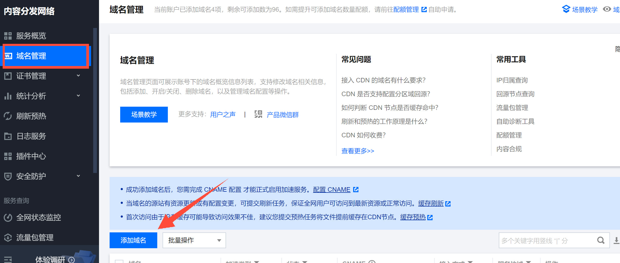This screenshot has width=620, height=263.
Task: Click the sidebar vertical scrollbar
Action: click(x=95, y=100)
